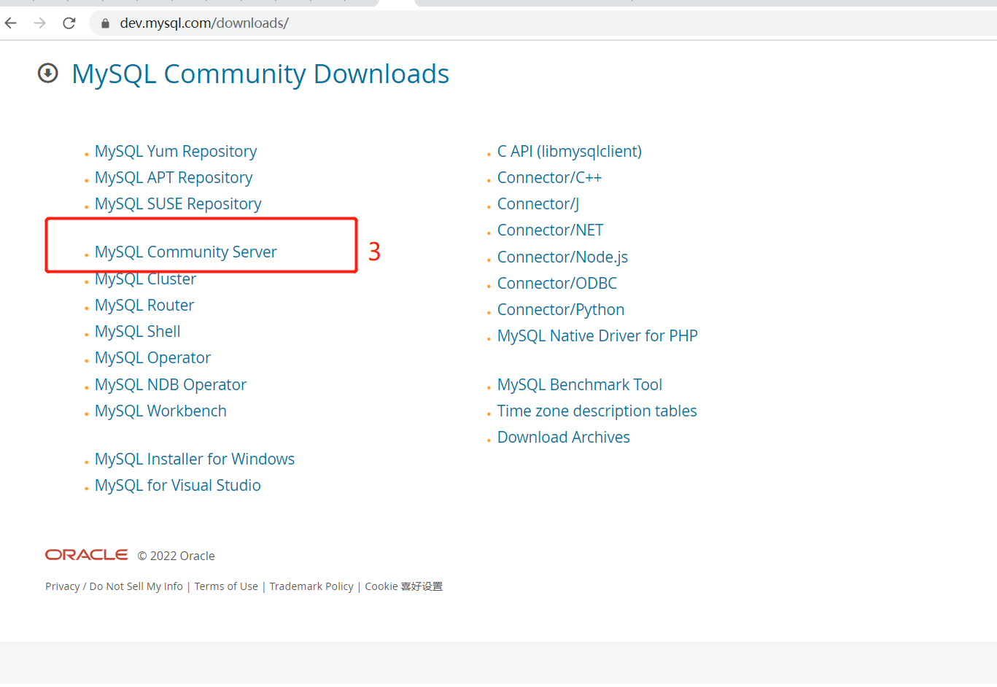Click the browser back arrow
The height and width of the screenshot is (687, 997).
point(11,23)
